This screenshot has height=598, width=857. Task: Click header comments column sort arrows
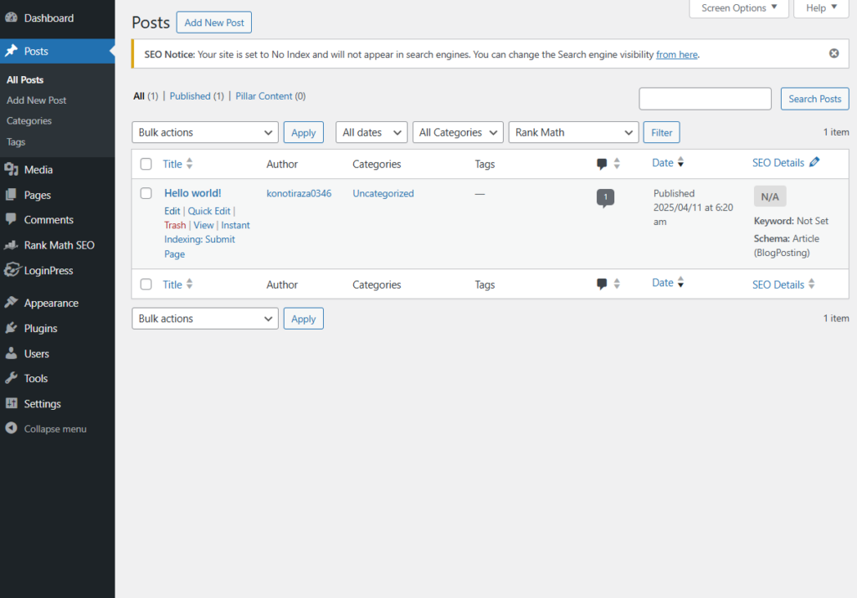coord(617,163)
